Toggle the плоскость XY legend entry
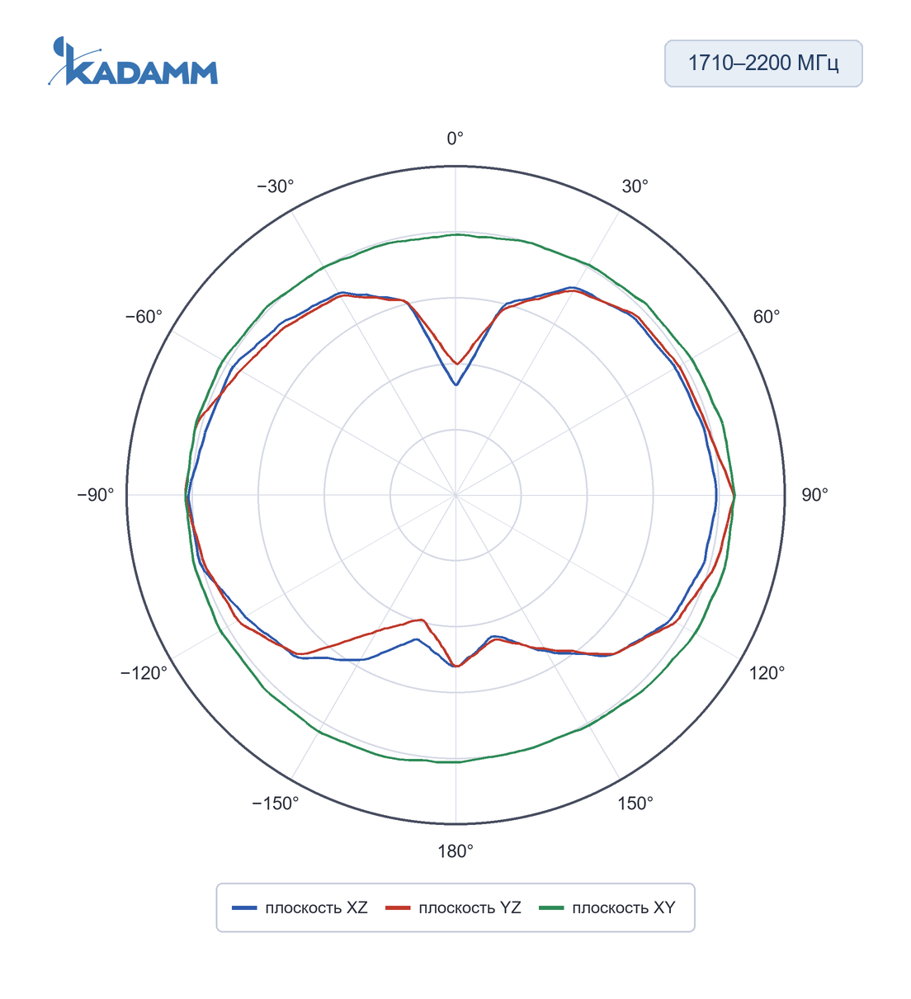 (x=607, y=907)
